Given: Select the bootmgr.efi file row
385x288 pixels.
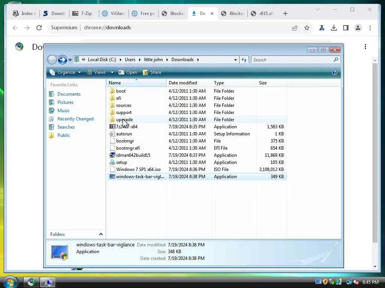Looking at the screenshot, I should click(x=197, y=148).
